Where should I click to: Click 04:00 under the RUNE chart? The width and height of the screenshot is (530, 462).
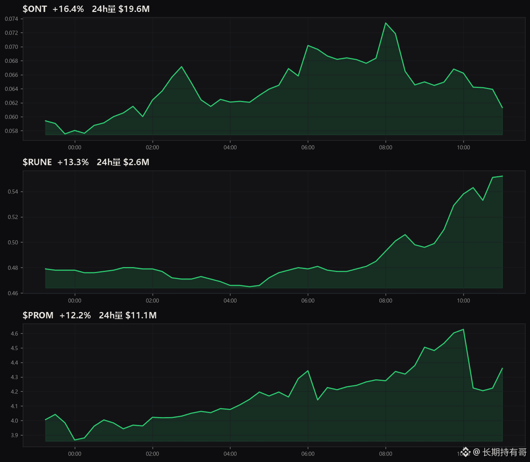230,300
